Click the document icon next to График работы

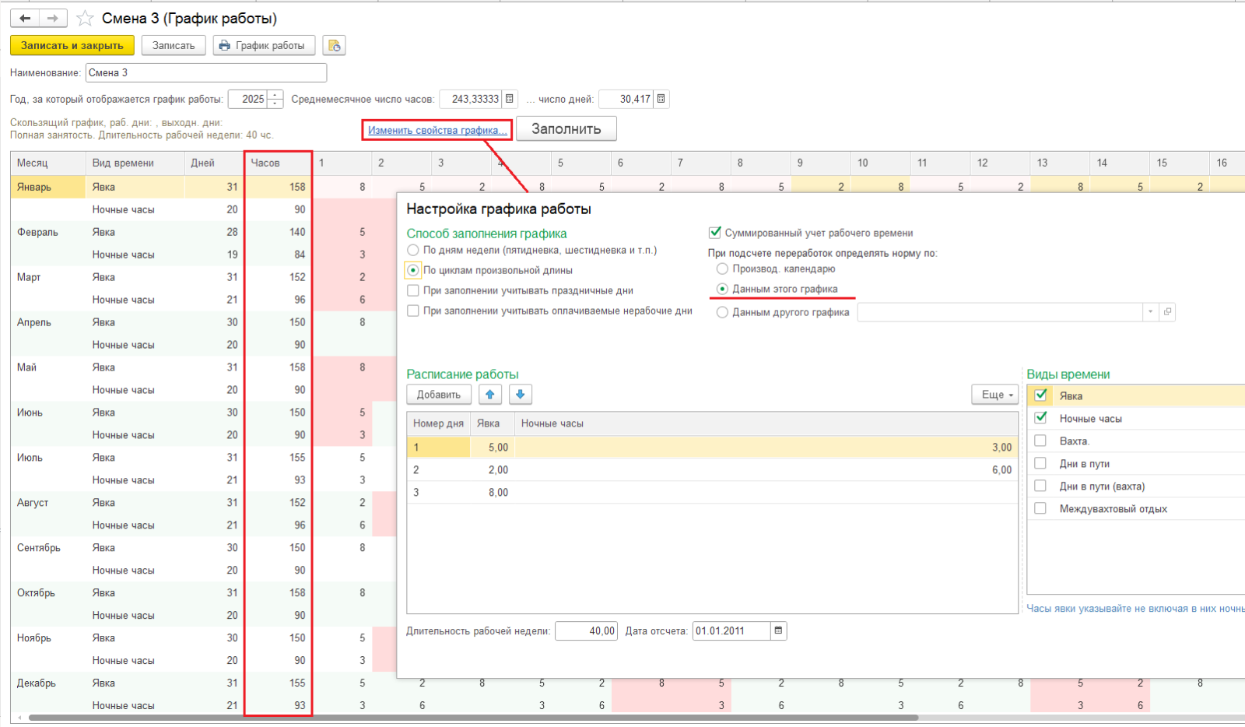pos(334,46)
